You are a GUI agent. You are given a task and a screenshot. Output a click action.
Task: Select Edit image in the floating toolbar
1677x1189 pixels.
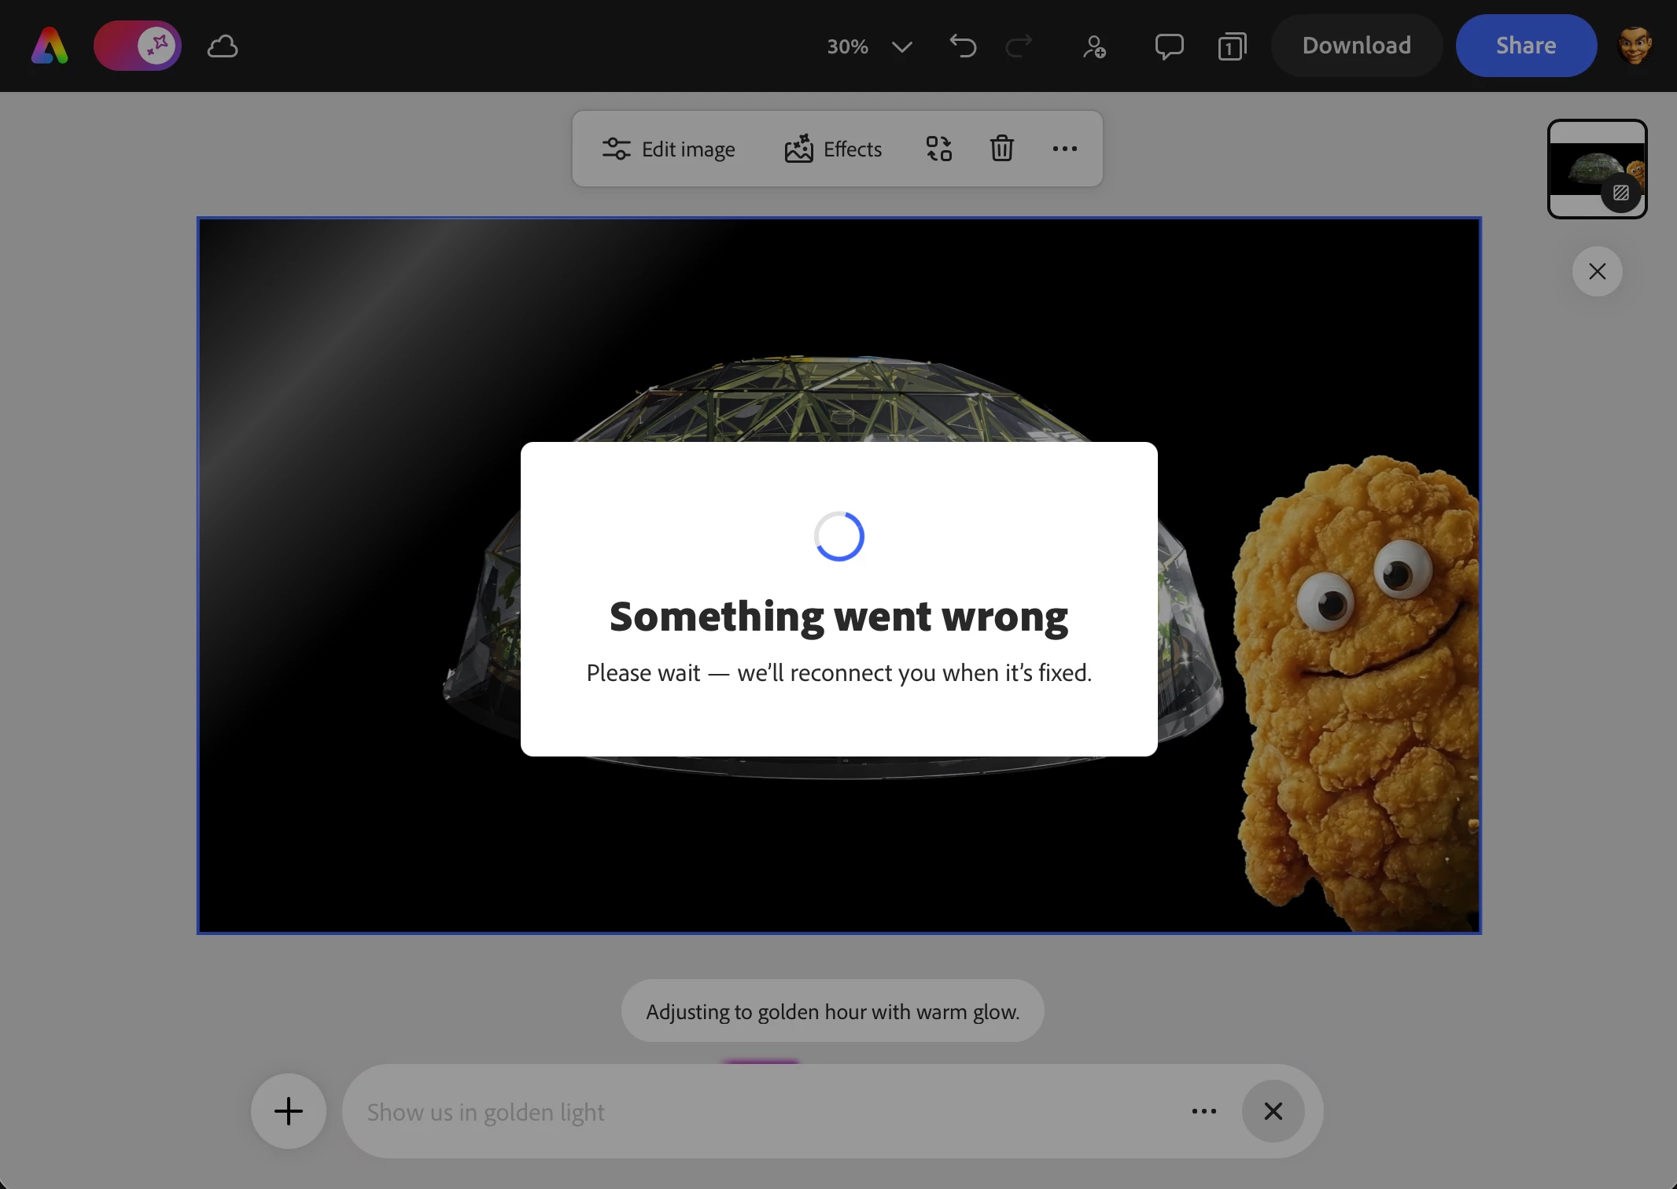tap(669, 149)
